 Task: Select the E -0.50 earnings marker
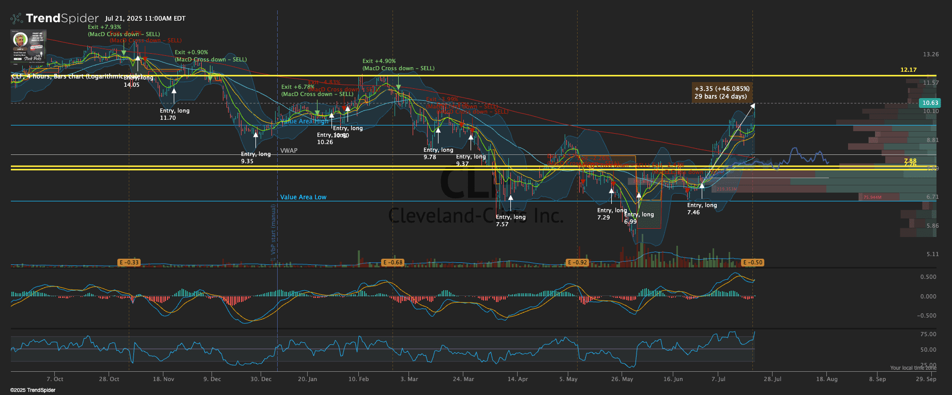coord(753,262)
